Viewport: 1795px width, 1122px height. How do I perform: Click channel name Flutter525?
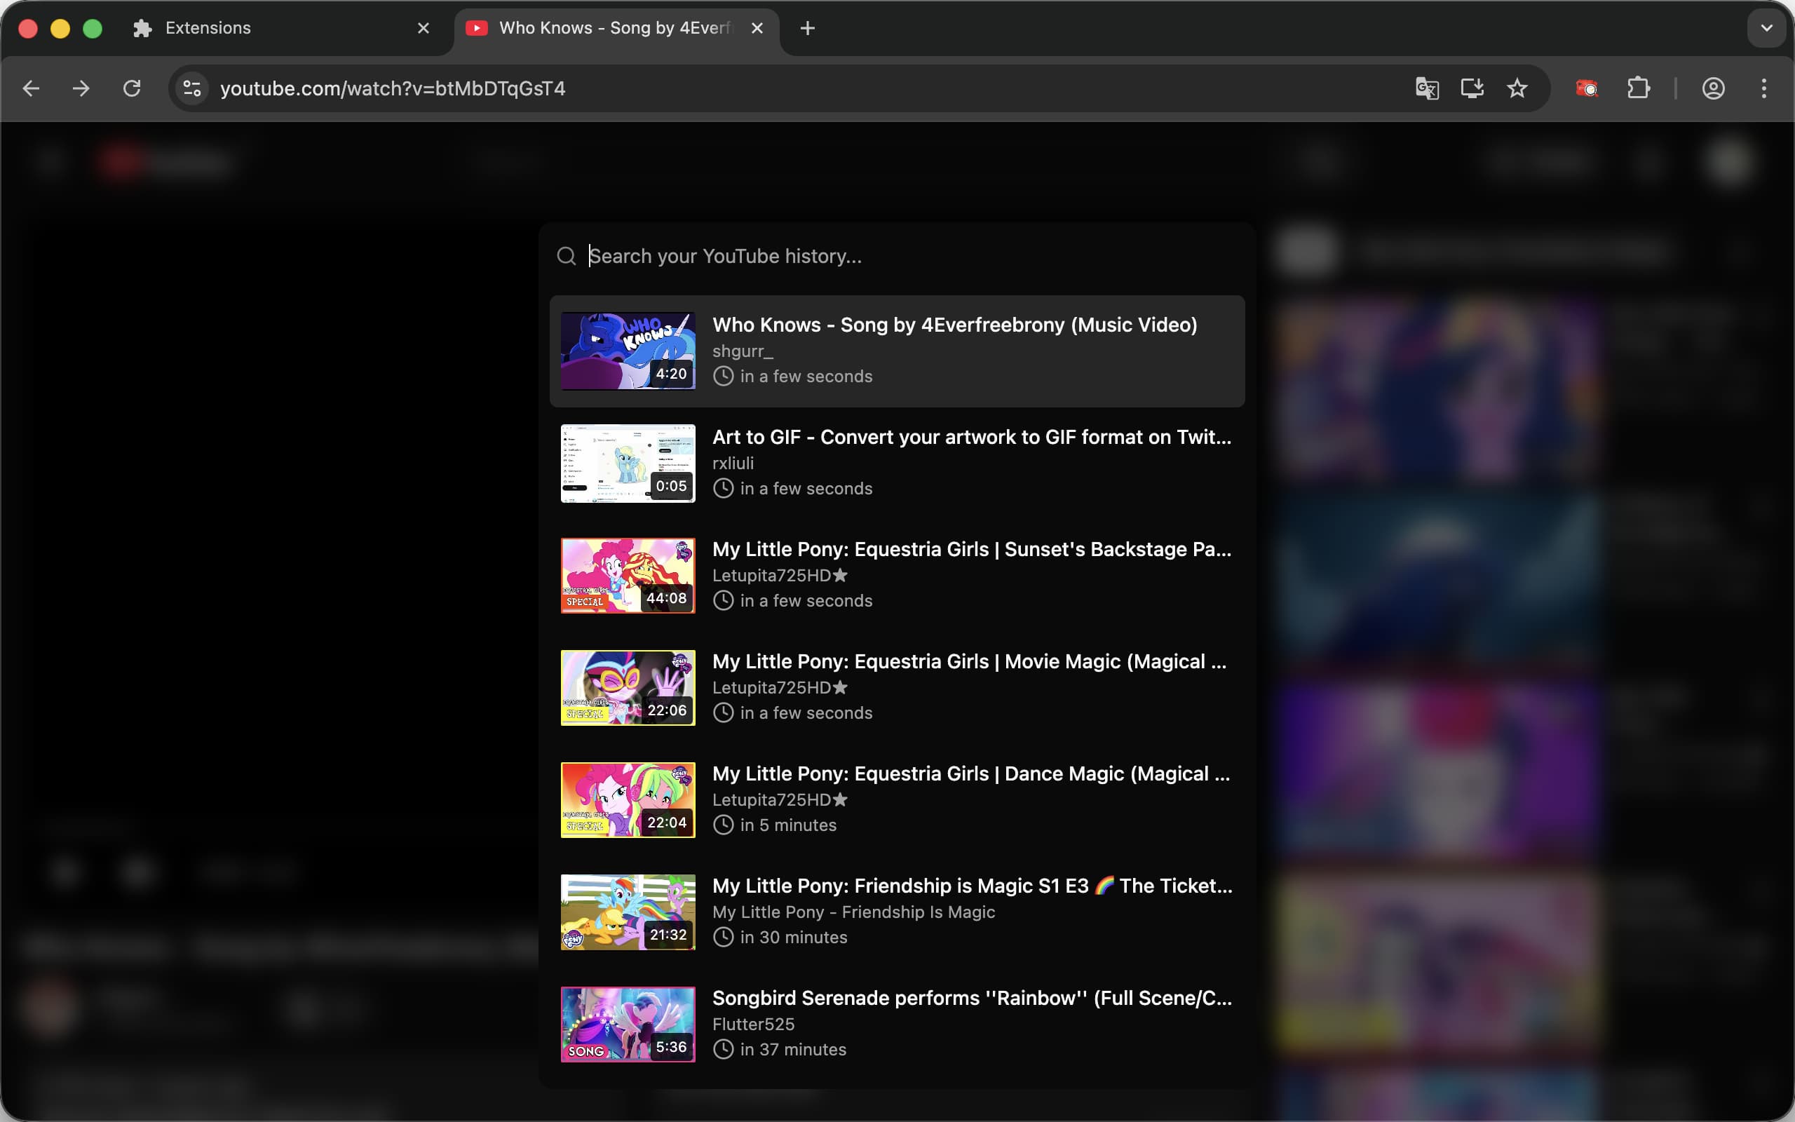point(754,1024)
